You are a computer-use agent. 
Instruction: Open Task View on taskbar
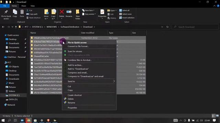coord(15,120)
